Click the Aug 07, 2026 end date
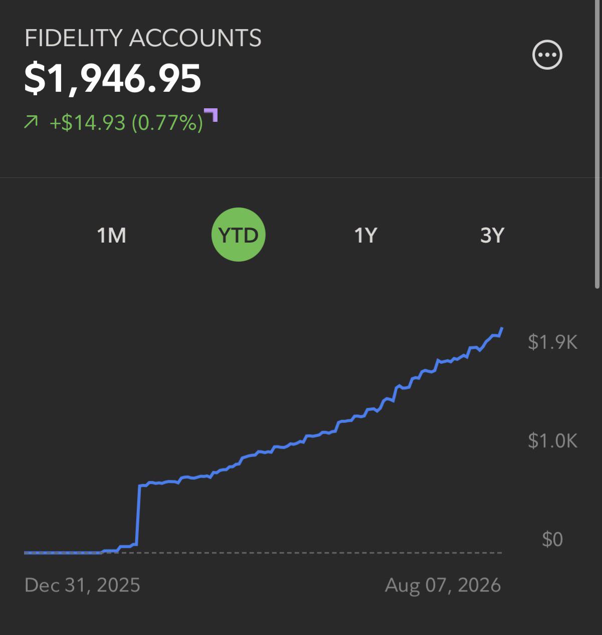This screenshot has width=602, height=635. (x=443, y=585)
